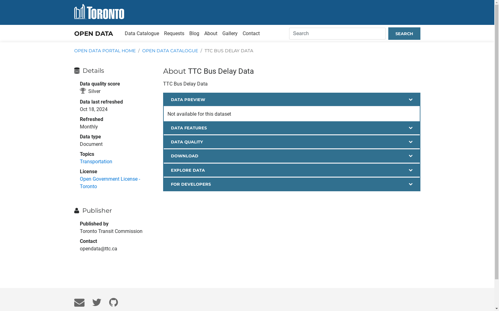Click the Document data type value
Image resolution: width=499 pixels, height=311 pixels.
point(91,144)
